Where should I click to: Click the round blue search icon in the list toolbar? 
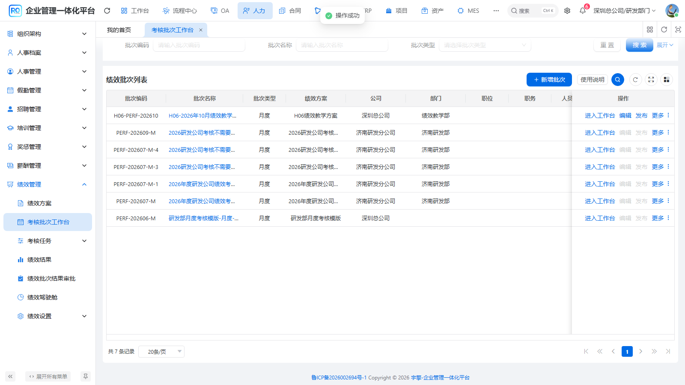point(618,80)
